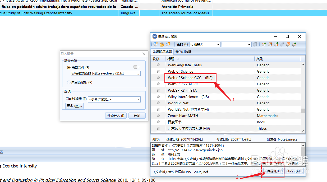Click the filter list scrollbar up arrow

(x=303, y=64)
